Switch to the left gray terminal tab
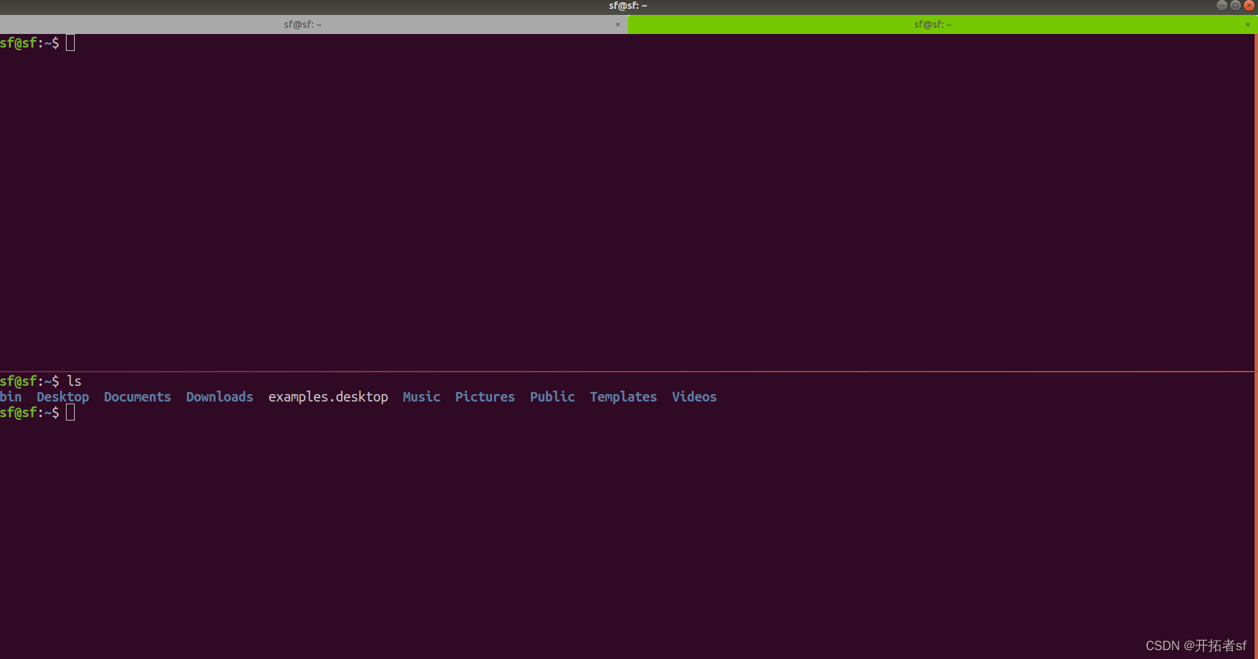Screen dimensions: 1258x659 [x=313, y=24]
